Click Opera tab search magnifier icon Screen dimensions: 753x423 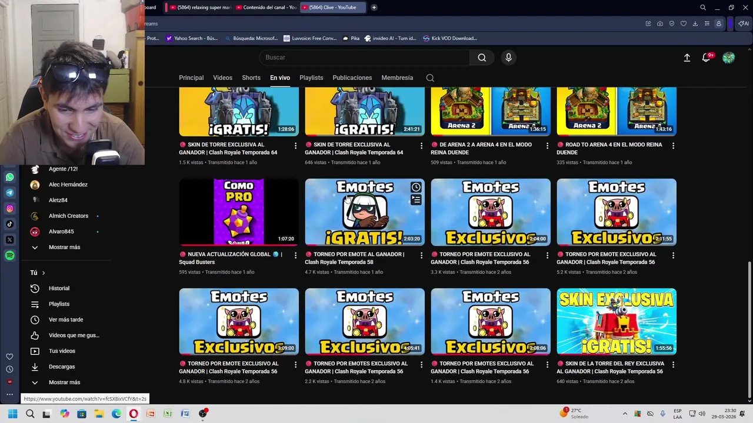[702, 8]
